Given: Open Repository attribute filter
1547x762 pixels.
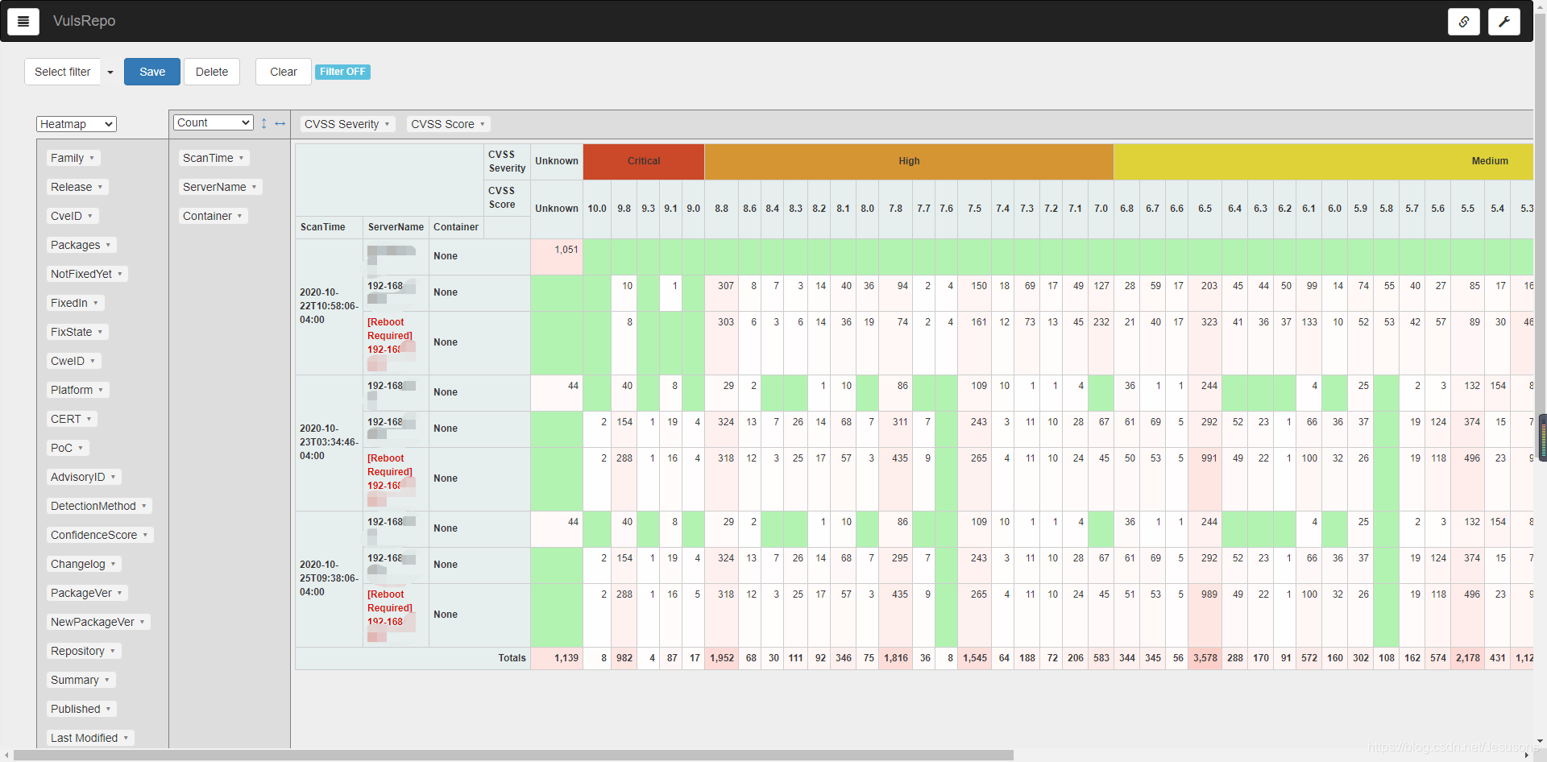Looking at the screenshot, I should click(x=113, y=651).
